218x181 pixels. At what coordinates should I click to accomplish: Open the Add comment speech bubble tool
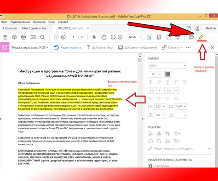pos(191,37)
